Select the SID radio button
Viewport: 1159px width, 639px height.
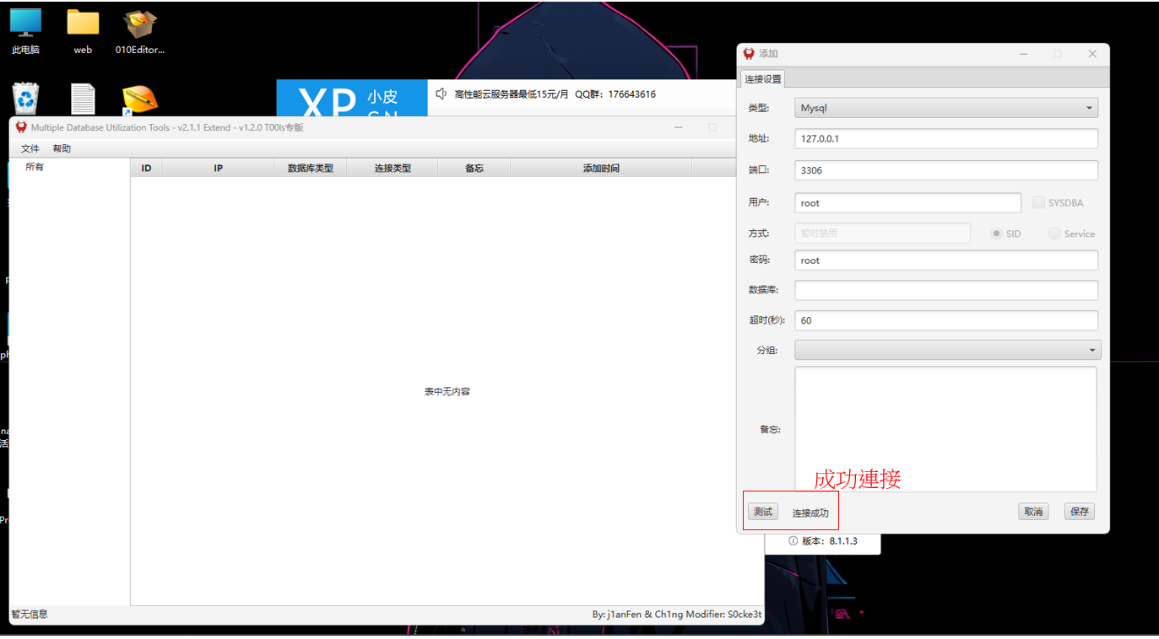point(997,234)
